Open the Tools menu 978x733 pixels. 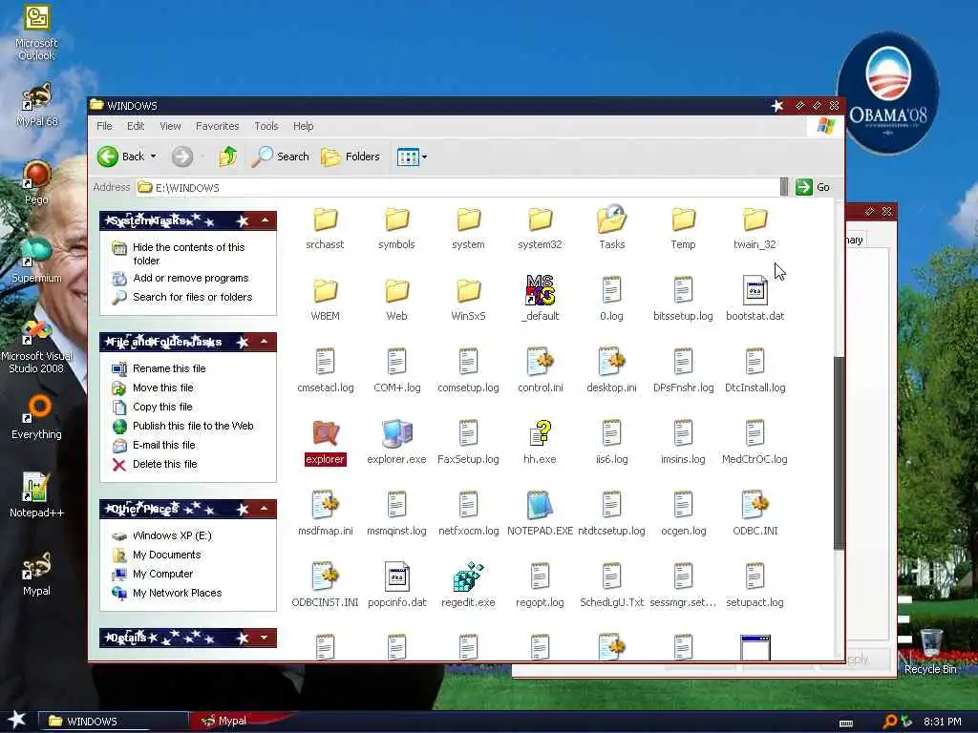coord(266,126)
